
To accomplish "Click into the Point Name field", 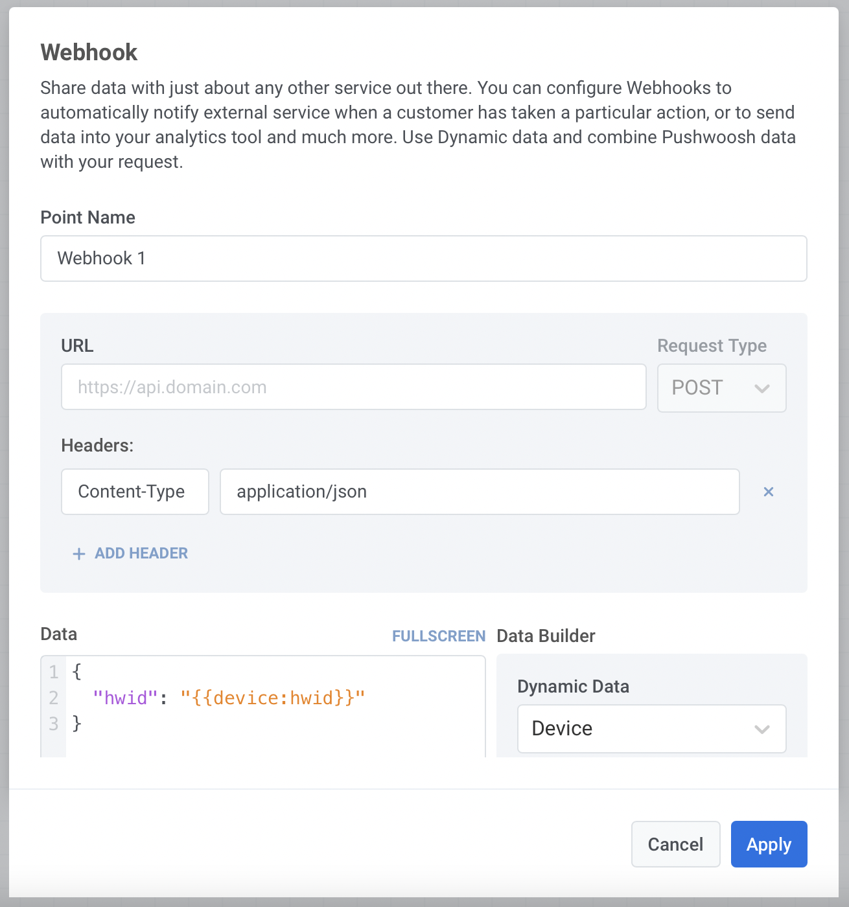I will 423,258.
